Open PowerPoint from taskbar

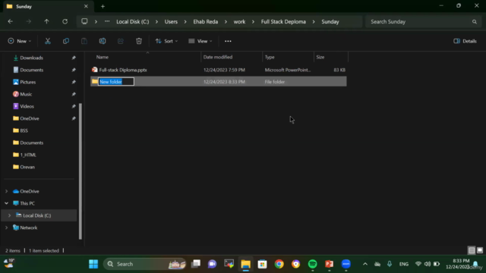[329, 264]
